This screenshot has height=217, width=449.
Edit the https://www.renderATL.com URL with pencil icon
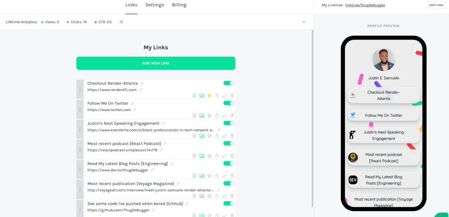141,90
